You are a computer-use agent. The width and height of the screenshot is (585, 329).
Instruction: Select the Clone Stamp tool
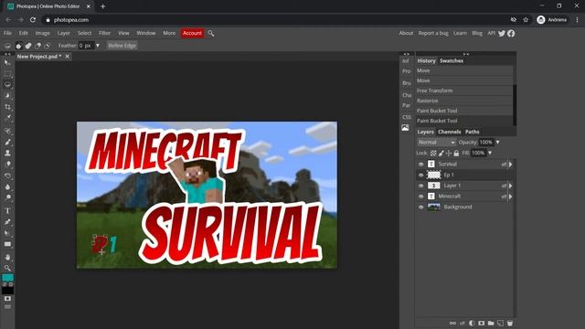pos(7,153)
